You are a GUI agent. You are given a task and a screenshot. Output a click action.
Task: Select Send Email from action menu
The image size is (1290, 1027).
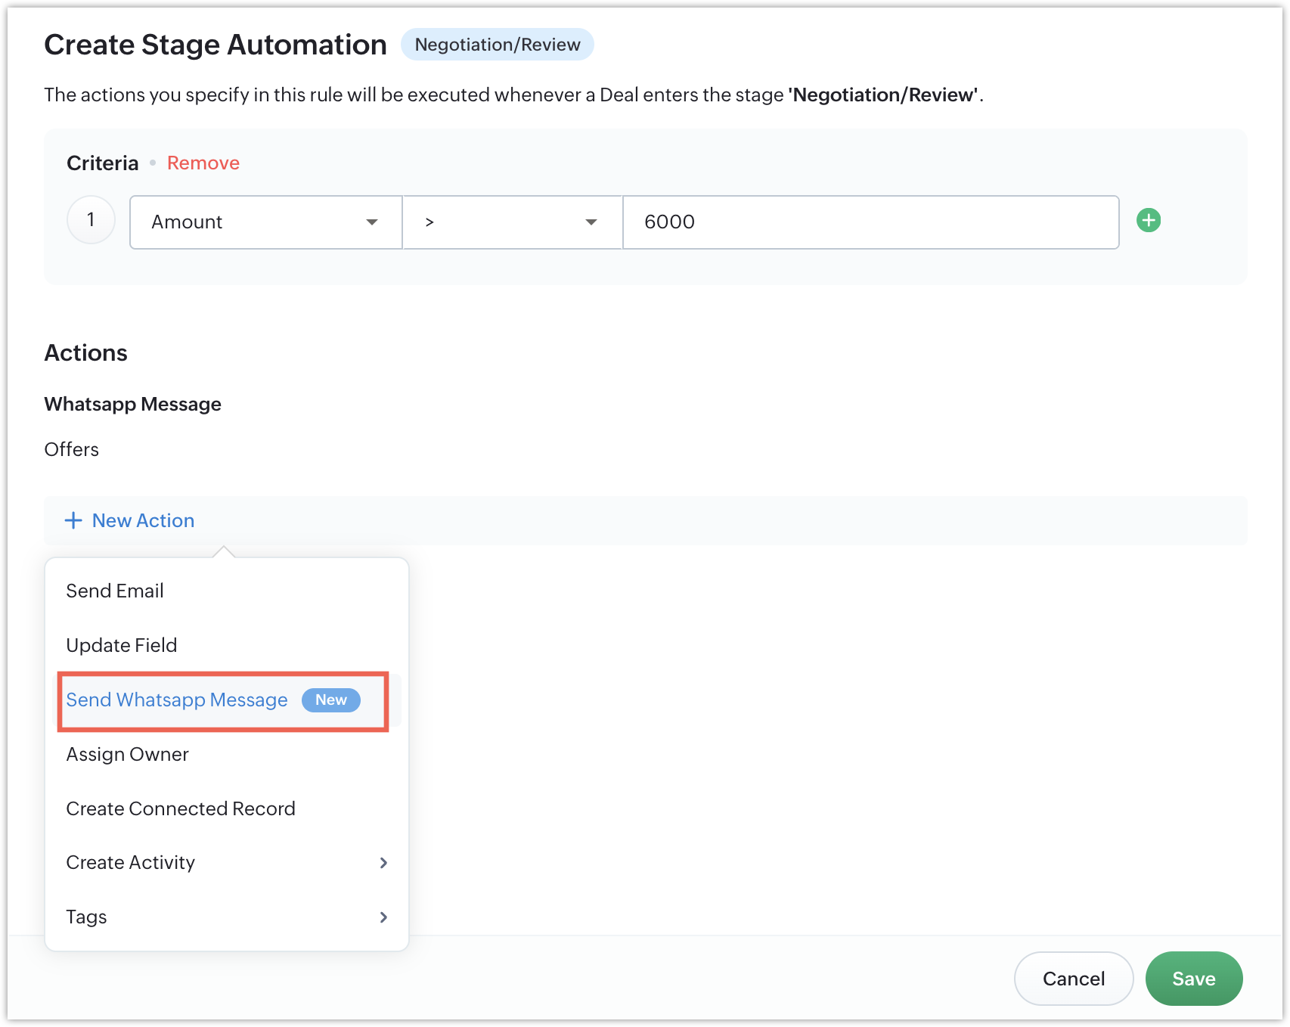click(115, 591)
